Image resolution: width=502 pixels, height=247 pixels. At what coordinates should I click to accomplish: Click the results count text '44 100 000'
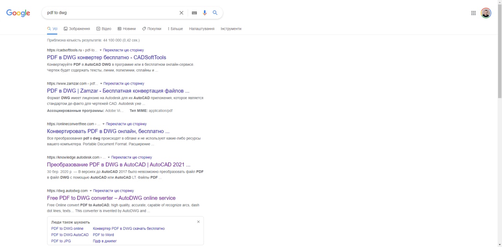(x=112, y=40)
